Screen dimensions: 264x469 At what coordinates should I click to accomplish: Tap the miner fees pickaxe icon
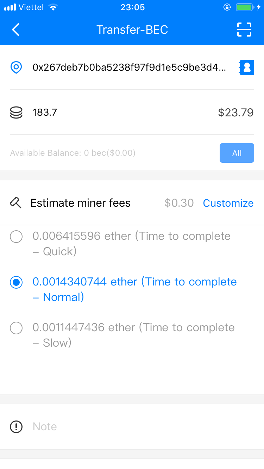coord(16,203)
